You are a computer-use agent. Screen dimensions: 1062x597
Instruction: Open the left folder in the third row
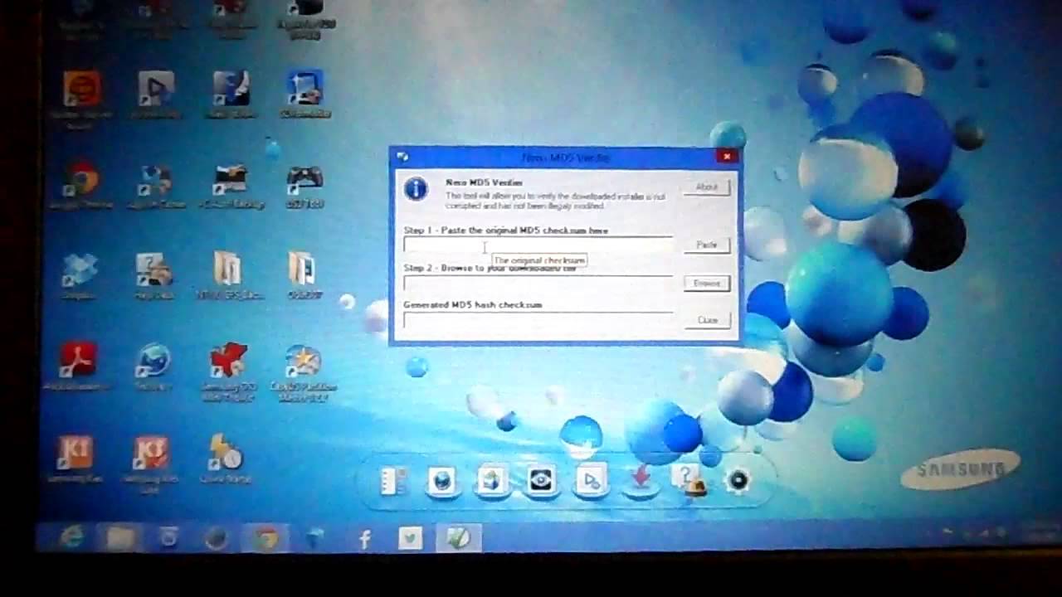227,269
